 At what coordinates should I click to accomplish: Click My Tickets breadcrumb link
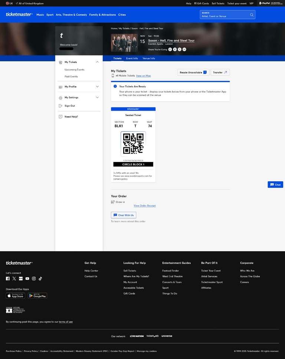point(124,29)
